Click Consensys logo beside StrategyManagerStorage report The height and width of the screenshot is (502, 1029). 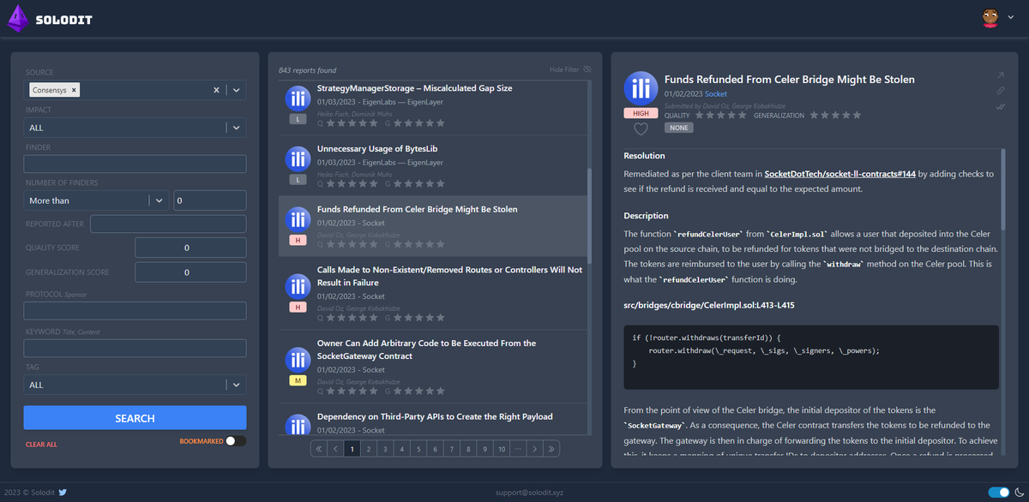pos(298,99)
